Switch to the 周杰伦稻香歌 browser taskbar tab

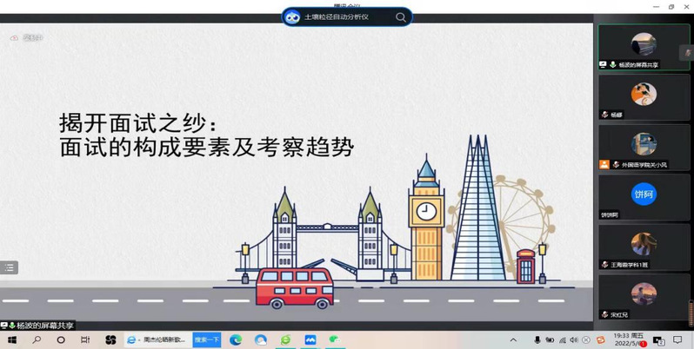(x=157, y=340)
